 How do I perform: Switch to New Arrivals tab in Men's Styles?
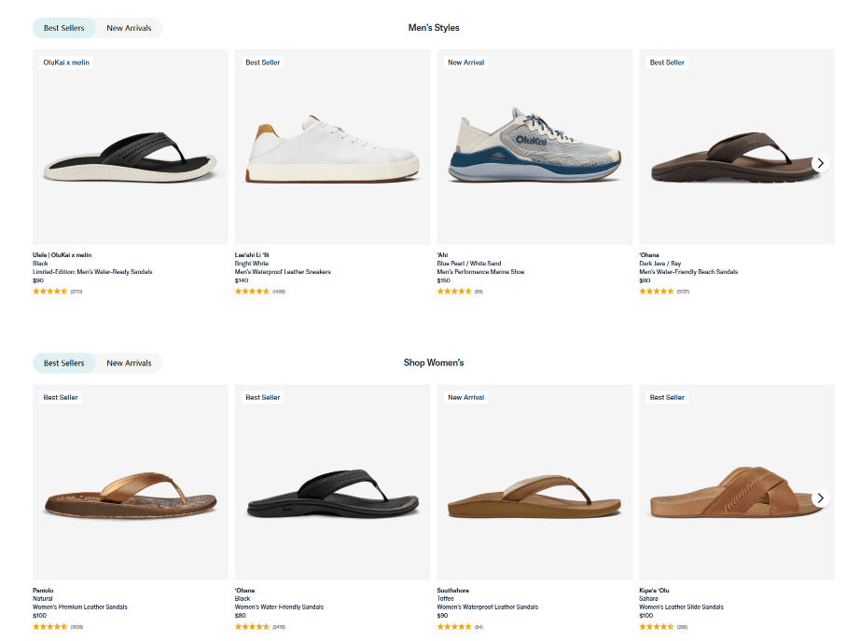129,28
